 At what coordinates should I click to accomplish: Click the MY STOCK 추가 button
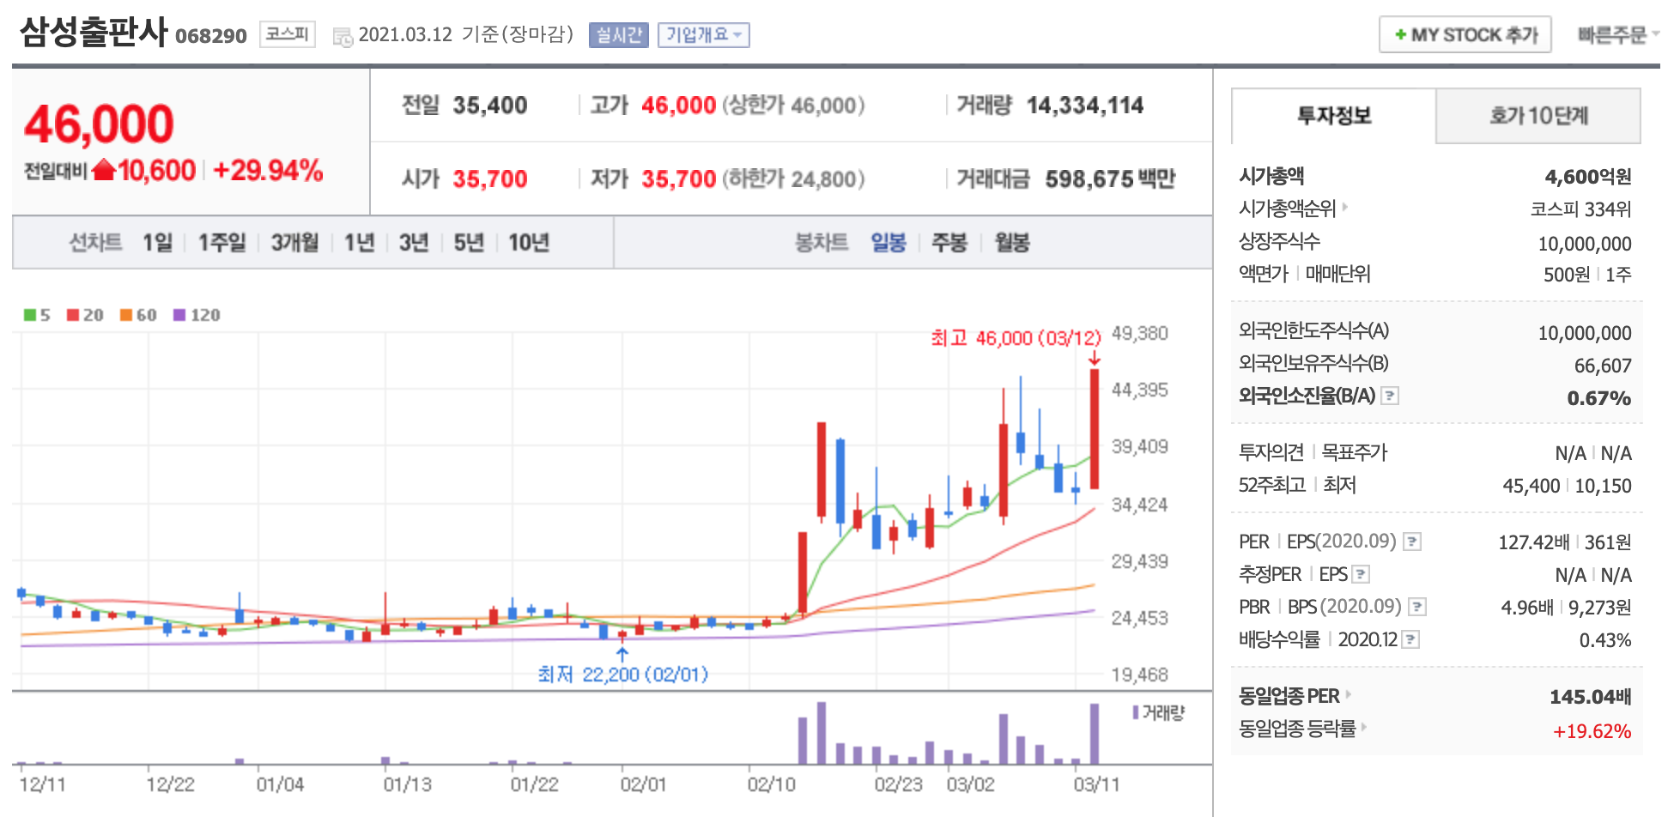1465,34
